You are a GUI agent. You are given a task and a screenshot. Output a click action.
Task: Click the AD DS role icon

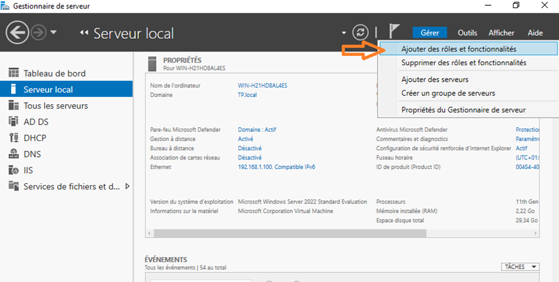(x=14, y=121)
